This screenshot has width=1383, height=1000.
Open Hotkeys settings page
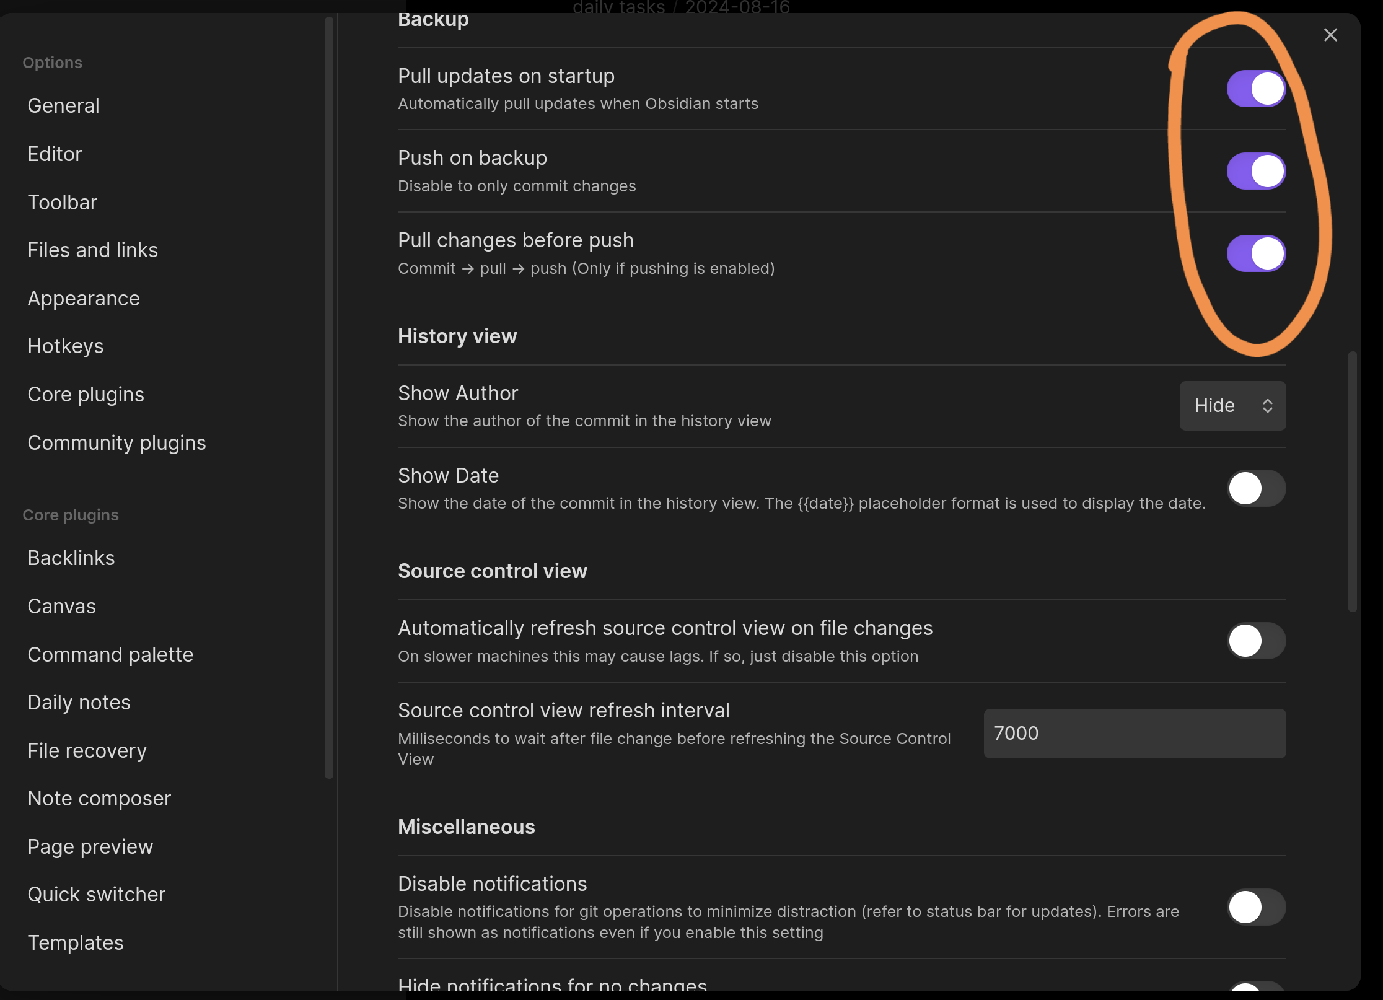(66, 346)
